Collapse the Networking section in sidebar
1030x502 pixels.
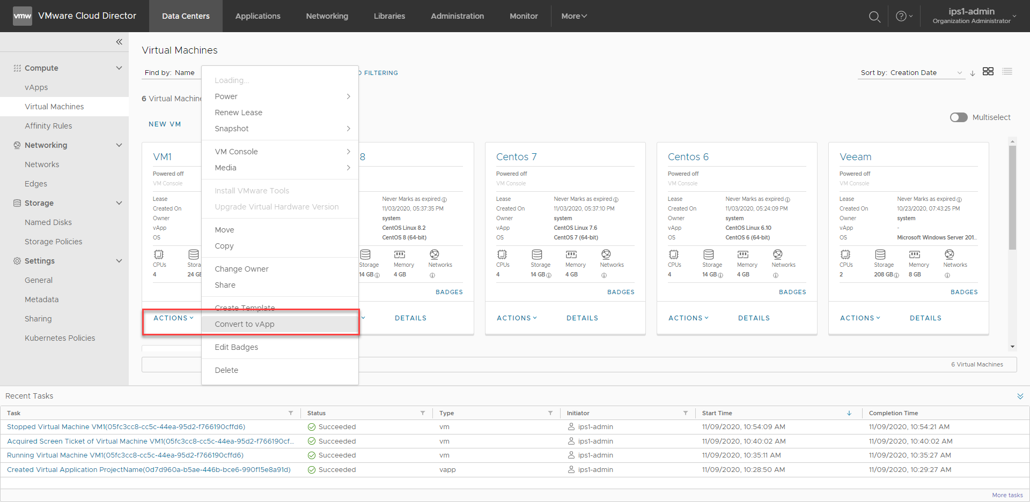click(119, 145)
